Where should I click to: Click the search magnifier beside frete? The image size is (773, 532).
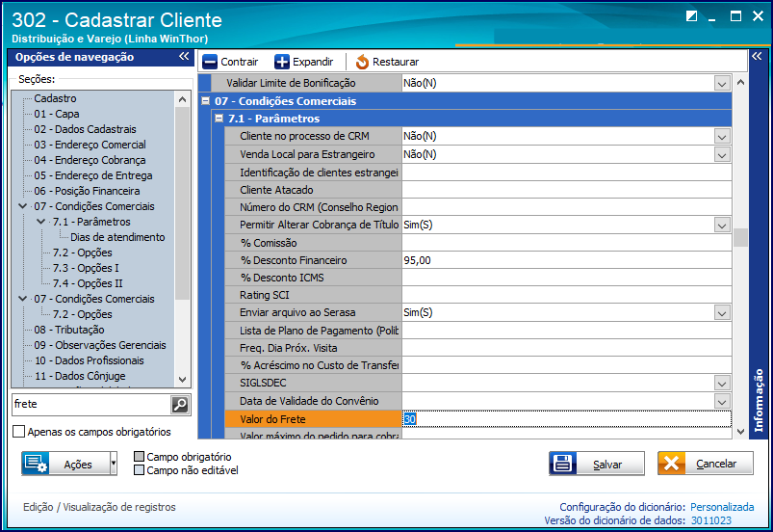pos(180,405)
